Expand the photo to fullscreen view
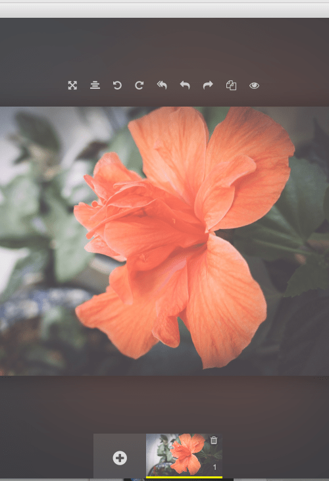 (72, 86)
